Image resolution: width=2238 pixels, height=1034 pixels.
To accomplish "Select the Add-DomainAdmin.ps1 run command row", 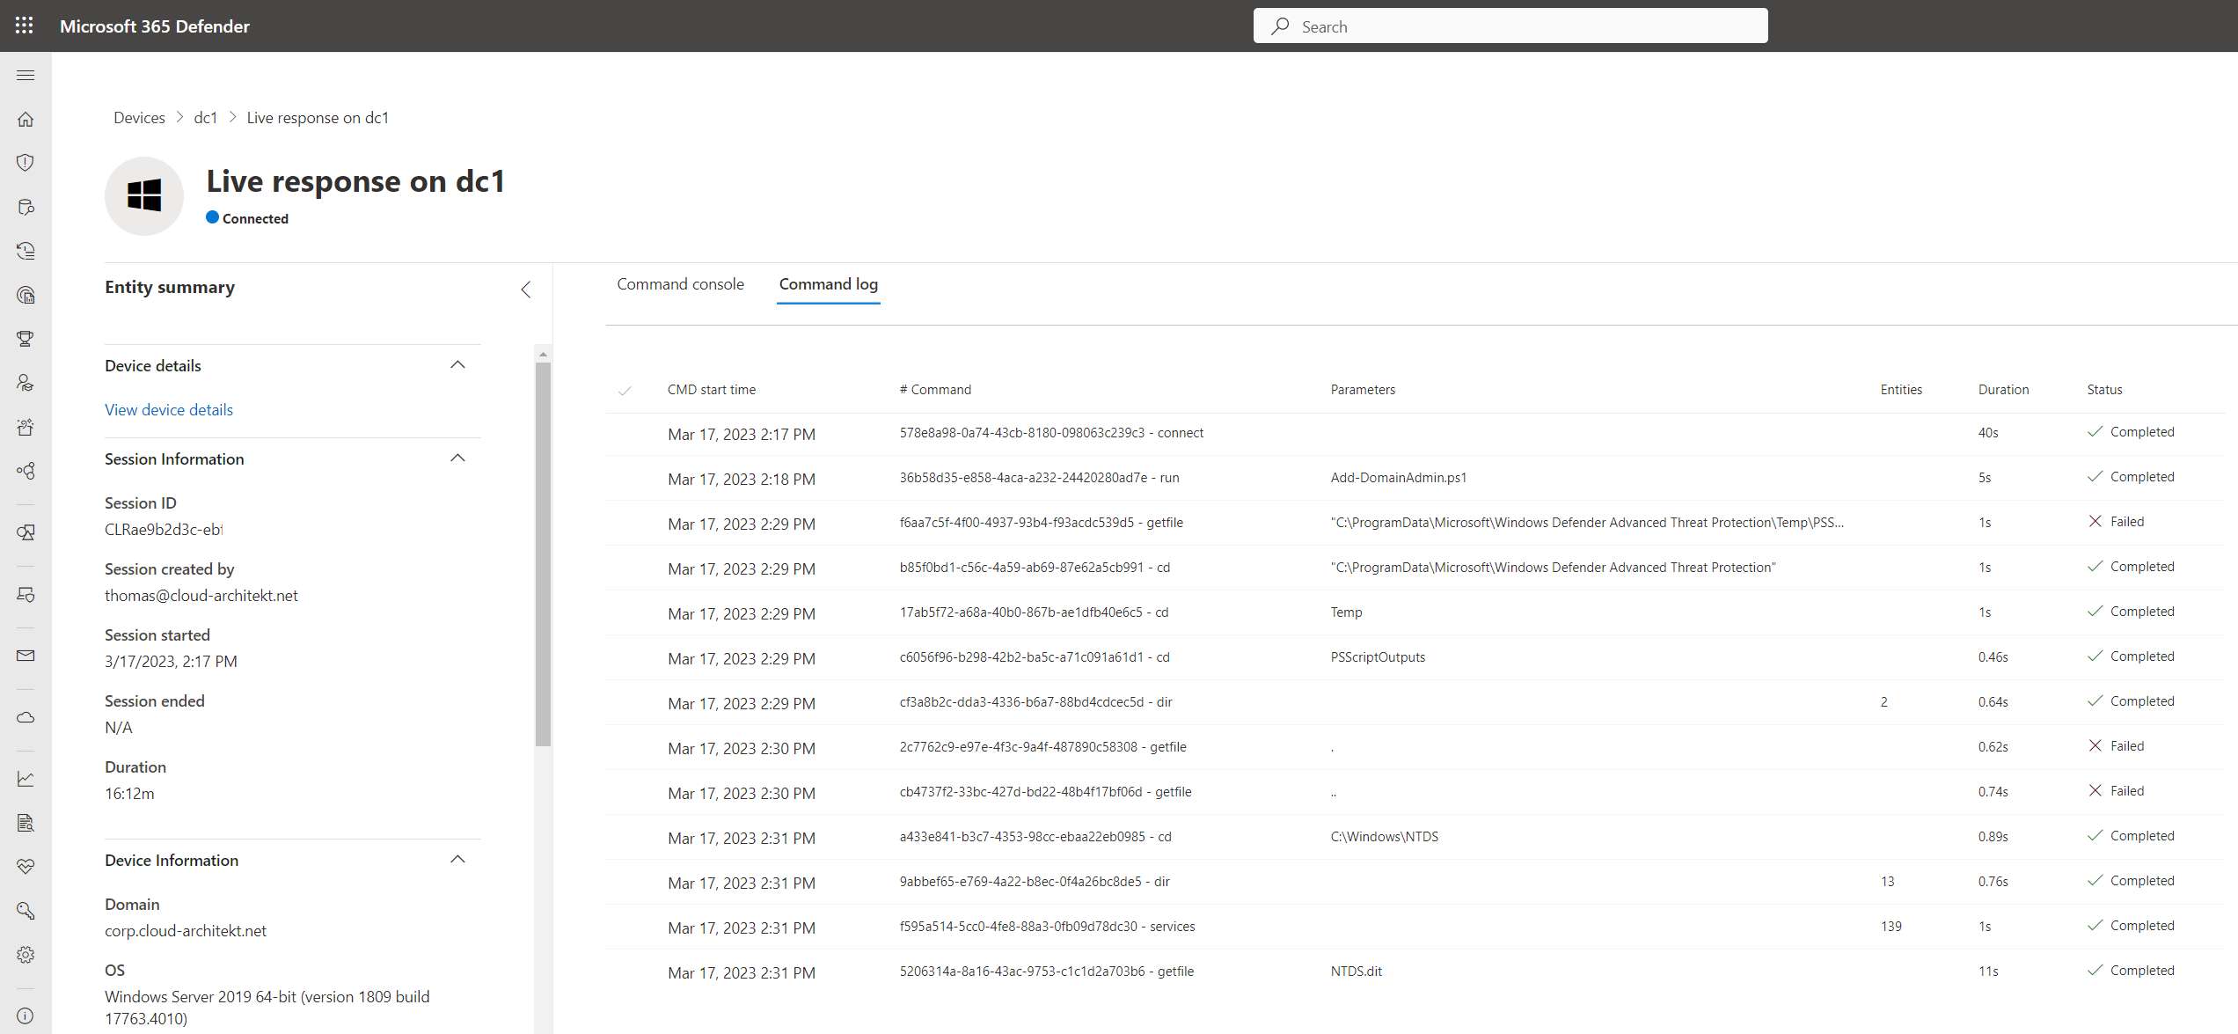I will pyautogui.click(x=1038, y=478).
